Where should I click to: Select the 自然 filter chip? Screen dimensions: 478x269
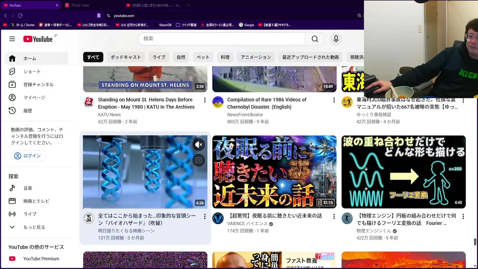click(181, 57)
